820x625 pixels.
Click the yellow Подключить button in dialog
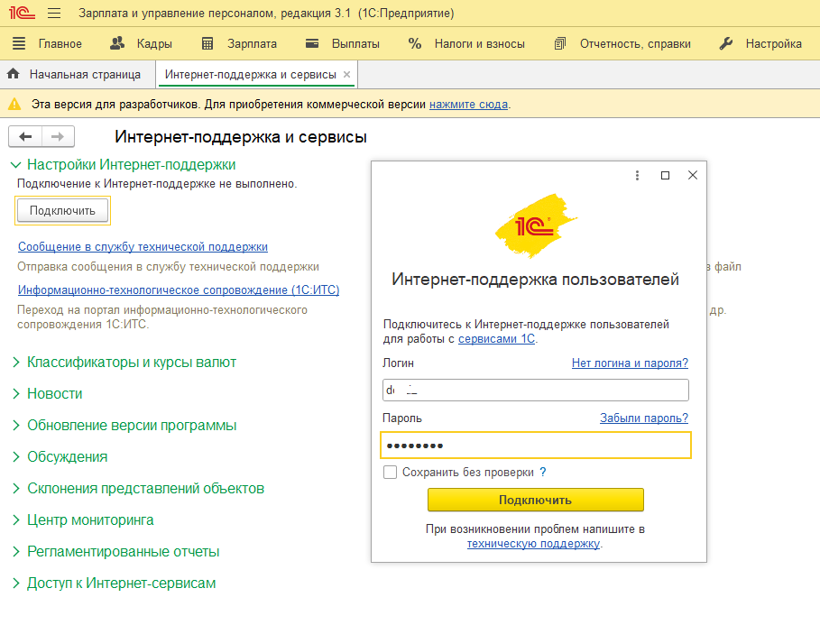[536, 500]
